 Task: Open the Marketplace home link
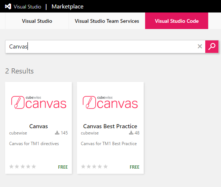(67, 7)
